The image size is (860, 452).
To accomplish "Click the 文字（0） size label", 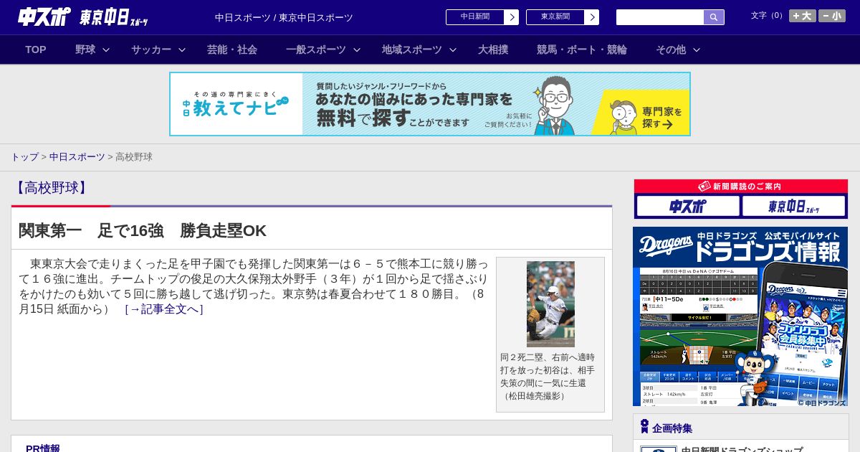I will pyautogui.click(x=768, y=16).
